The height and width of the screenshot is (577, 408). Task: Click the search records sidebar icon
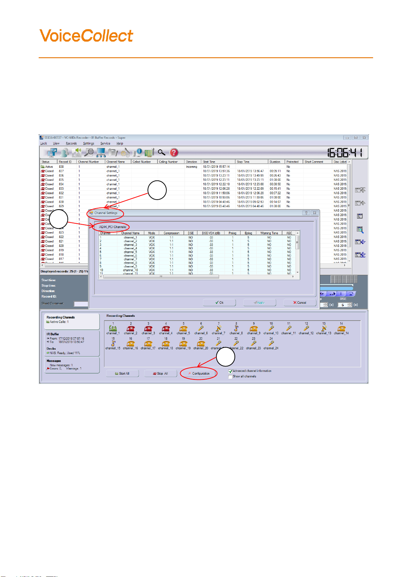(x=360, y=229)
